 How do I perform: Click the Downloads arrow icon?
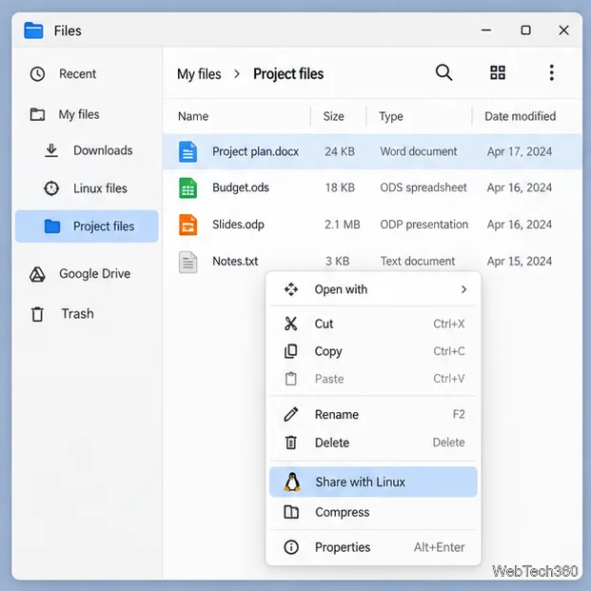tap(51, 150)
